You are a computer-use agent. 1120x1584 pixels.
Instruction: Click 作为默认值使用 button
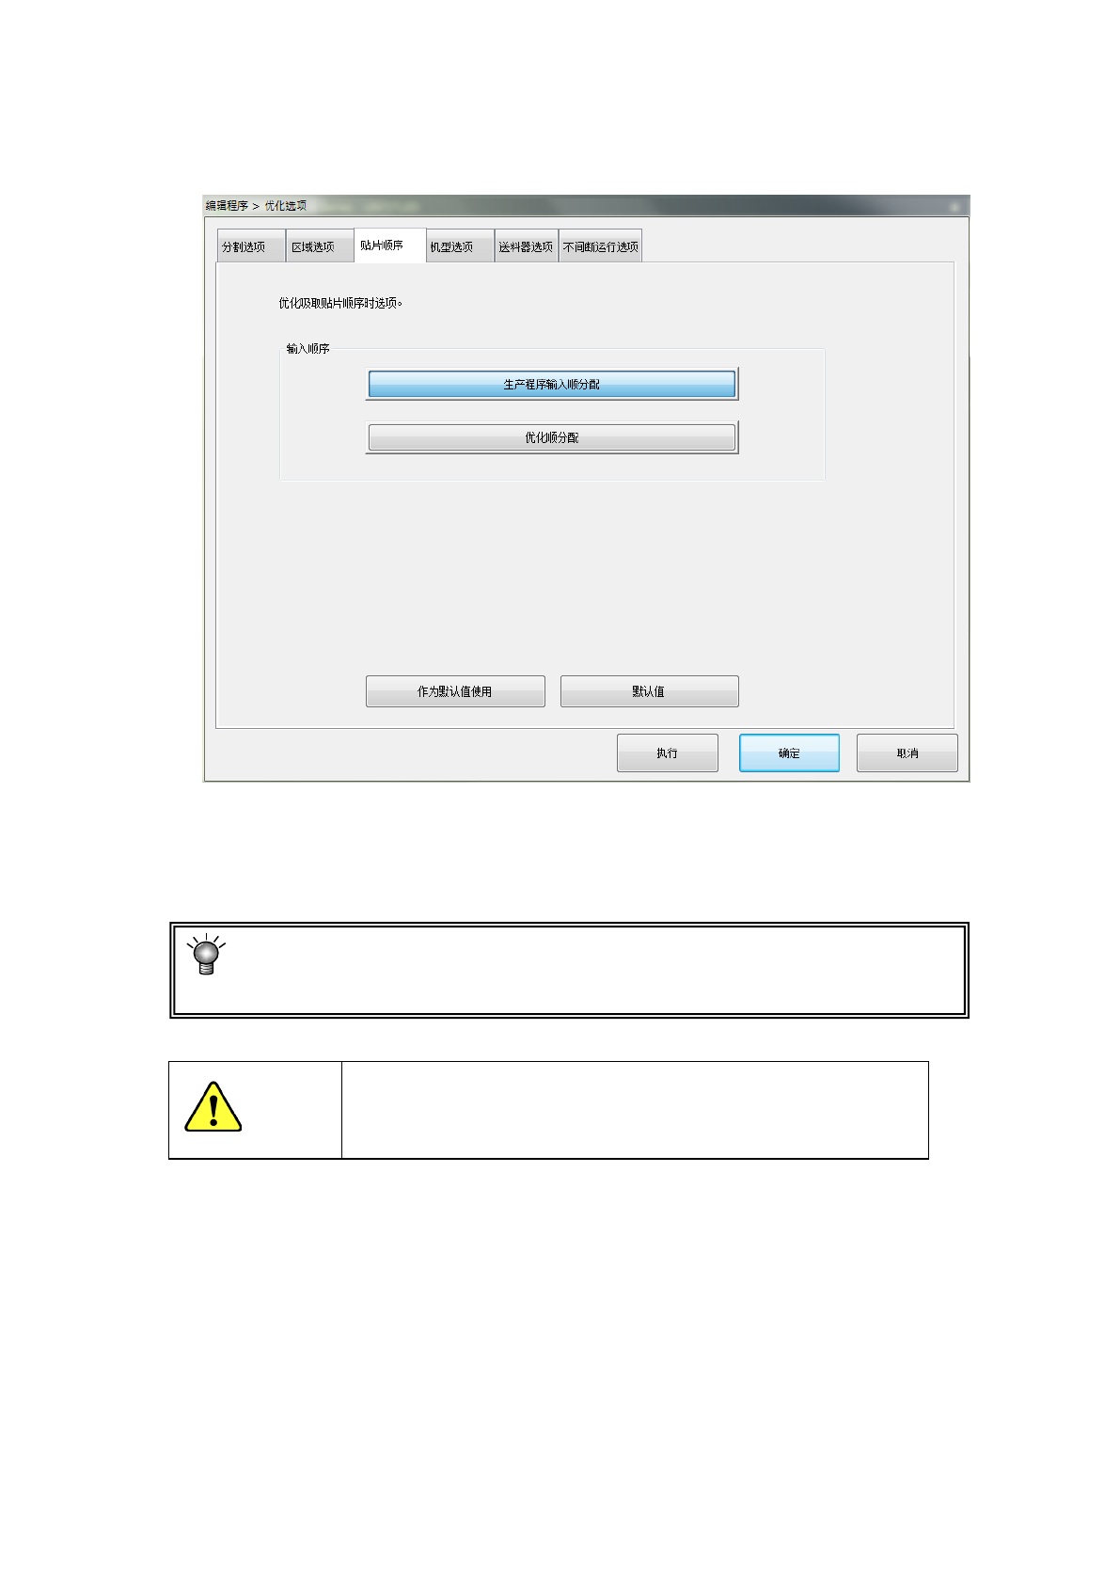pyautogui.click(x=455, y=691)
